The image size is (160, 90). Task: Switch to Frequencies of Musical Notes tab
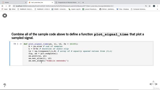click(67, 2)
